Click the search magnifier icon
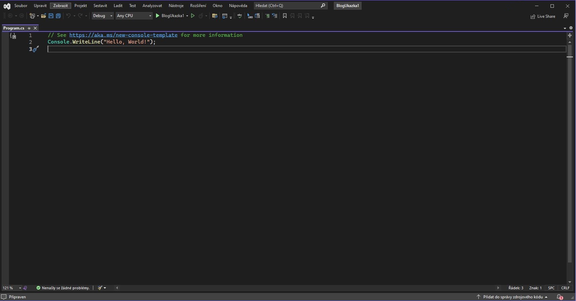Viewport: 576px width, 301px height. point(323,6)
